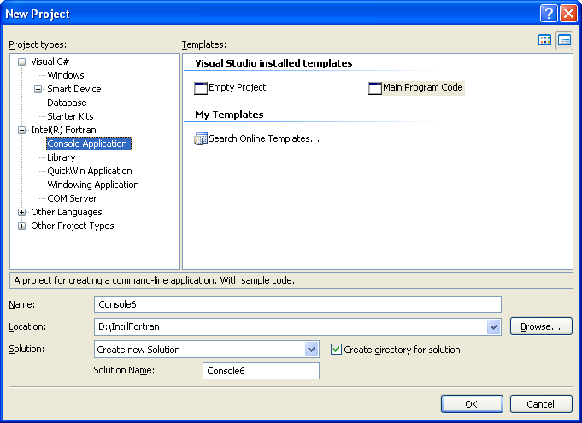This screenshot has height=423, width=582.
Task: Select Starter Kits project type
Action: point(70,116)
